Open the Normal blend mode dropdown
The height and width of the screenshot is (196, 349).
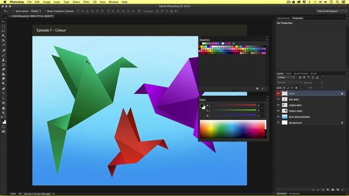tap(290, 82)
